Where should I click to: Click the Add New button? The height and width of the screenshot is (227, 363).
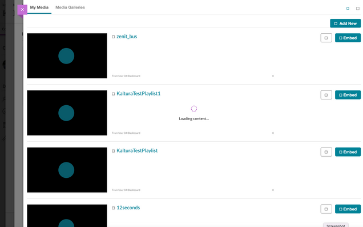tap(345, 23)
